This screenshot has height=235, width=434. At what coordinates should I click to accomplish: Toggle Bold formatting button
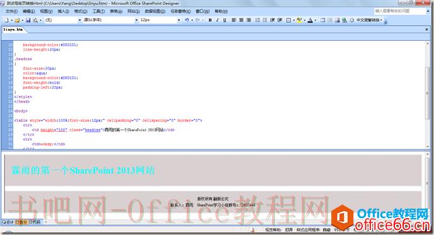(210, 20)
